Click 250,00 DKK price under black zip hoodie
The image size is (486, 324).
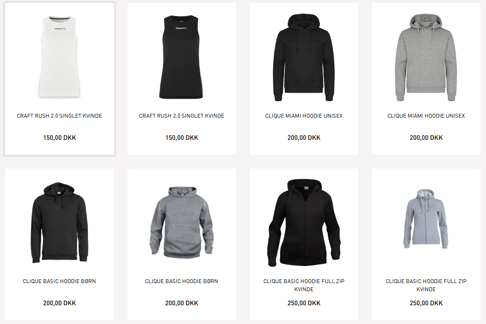click(304, 303)
